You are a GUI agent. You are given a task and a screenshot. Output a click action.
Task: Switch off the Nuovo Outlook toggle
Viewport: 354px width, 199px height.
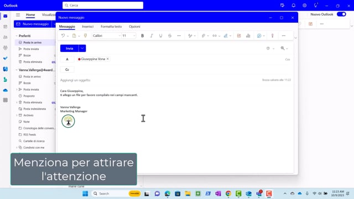point(341,14)
